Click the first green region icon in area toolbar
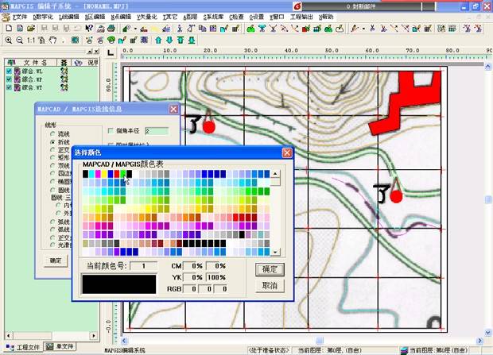This screenshot has width=493, height=355. (250, 29)
